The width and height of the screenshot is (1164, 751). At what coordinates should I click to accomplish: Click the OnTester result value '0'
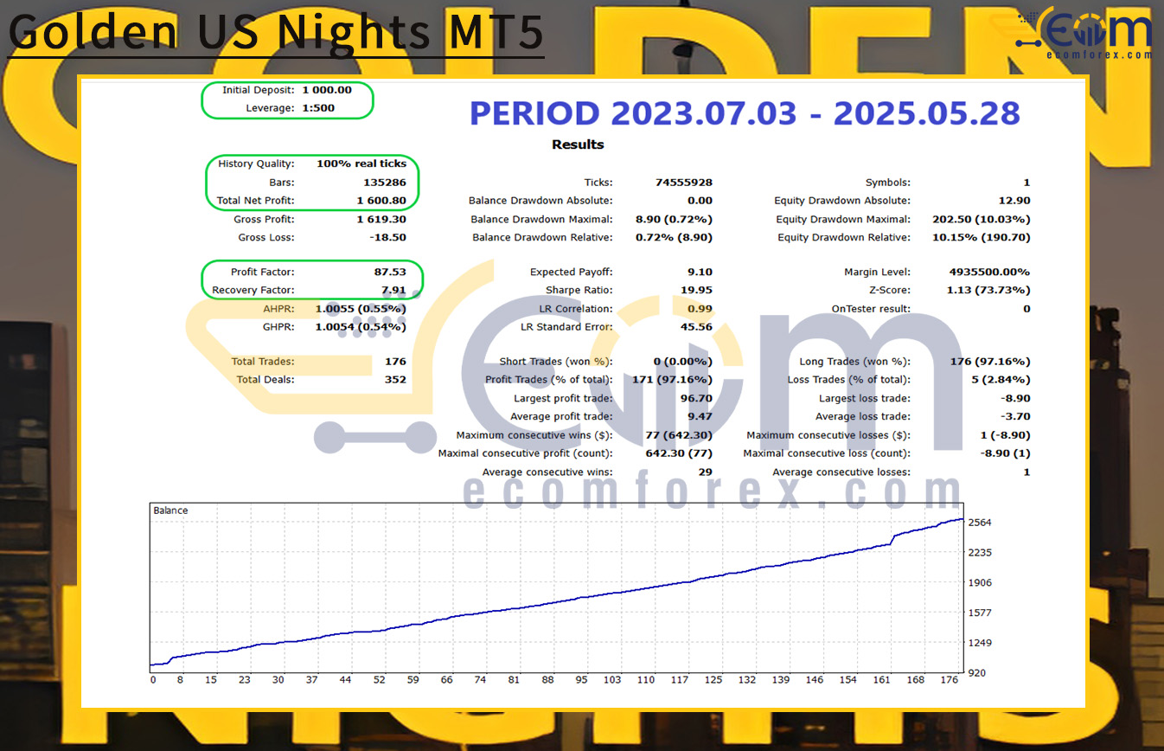[1026, 309]
